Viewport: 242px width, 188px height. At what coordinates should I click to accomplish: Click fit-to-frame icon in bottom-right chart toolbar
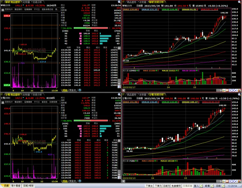233,181
